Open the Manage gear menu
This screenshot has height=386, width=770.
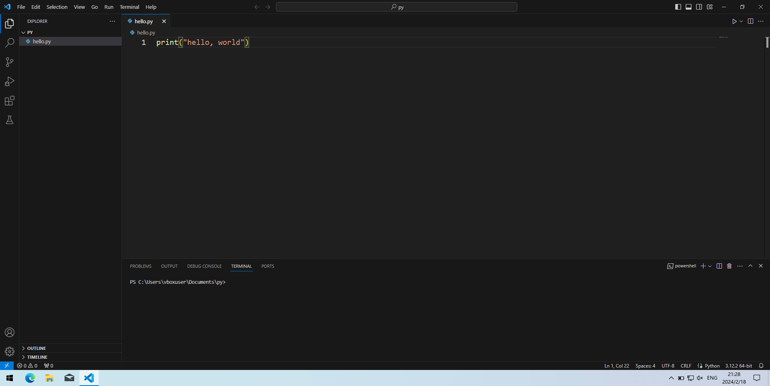(x=10, y=352)
